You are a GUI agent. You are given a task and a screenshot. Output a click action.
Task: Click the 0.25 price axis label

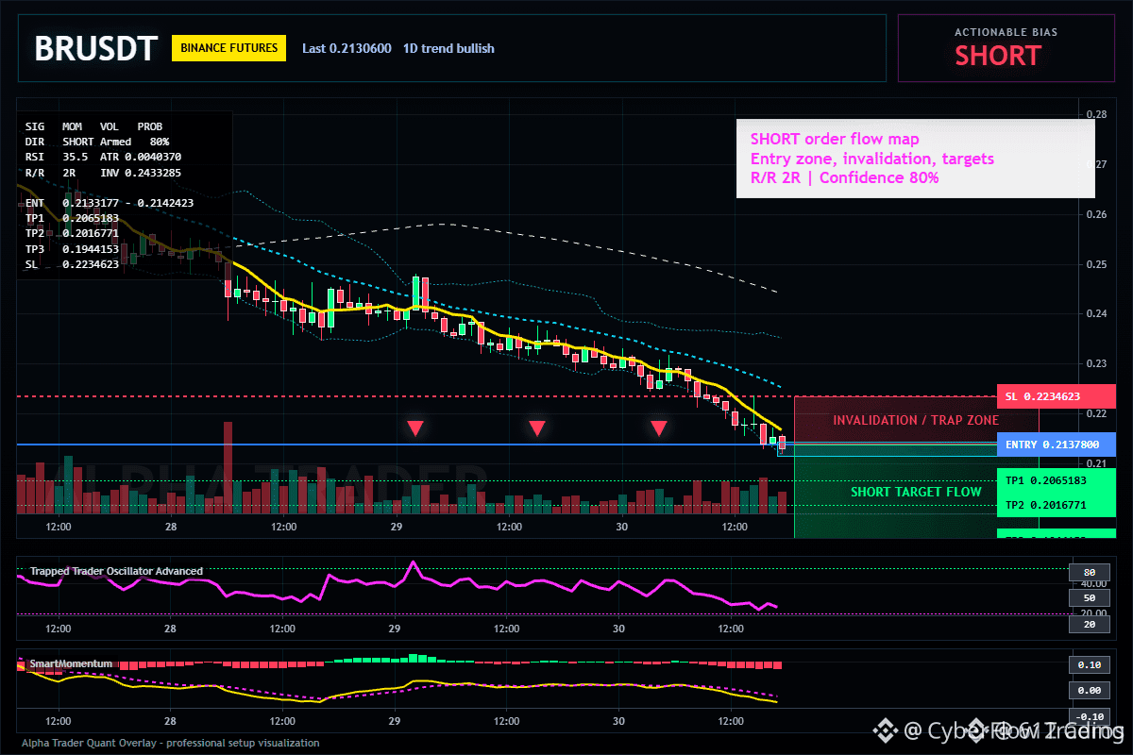click(x=1097, y=264)
